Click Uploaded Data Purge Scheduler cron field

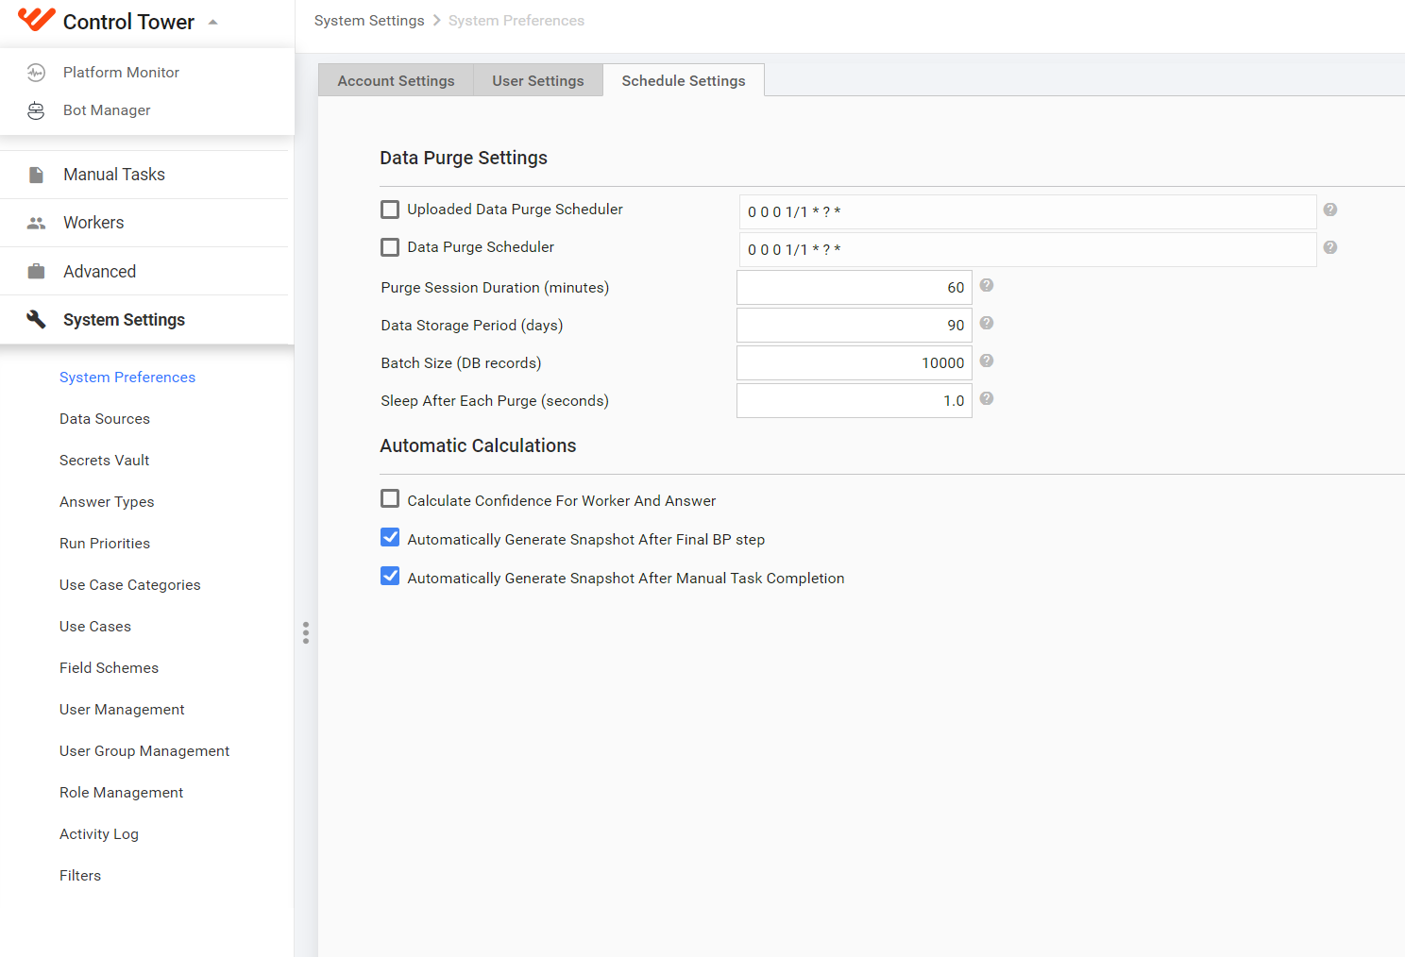coord(1027,212)
